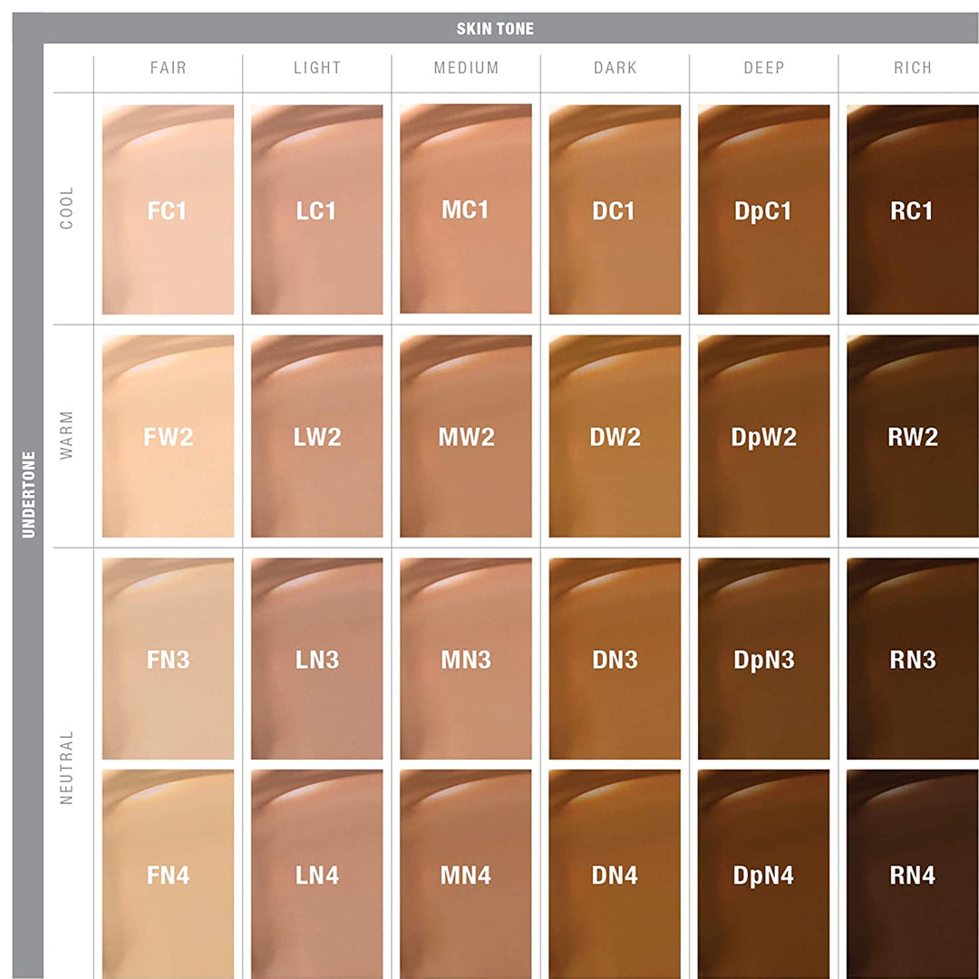Pick the FN4 fair neutral shade
979x979 pixels.
click(168, 875)
